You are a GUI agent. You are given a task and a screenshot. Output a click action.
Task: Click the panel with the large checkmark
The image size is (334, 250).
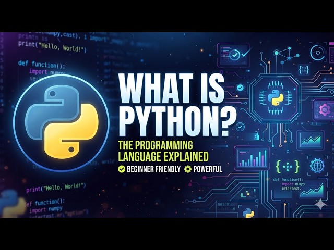click(234, 55)
